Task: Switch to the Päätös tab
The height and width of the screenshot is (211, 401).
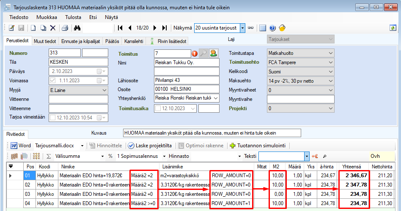Action: [x=112, y=41]
